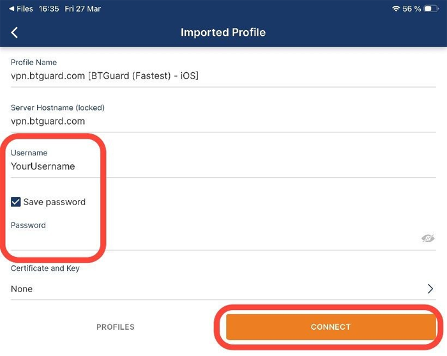Tap the battery indicator icon
Image resolution: width=447 pixels, height=356 pixels.
click(431, 9)
